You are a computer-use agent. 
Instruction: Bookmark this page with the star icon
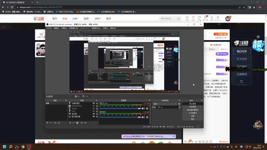[244, 7]
